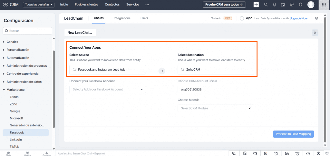This screenshot has height=156, width=330.
Task: Open the accessibility icon in bottom bar
Action: [318, 153]
